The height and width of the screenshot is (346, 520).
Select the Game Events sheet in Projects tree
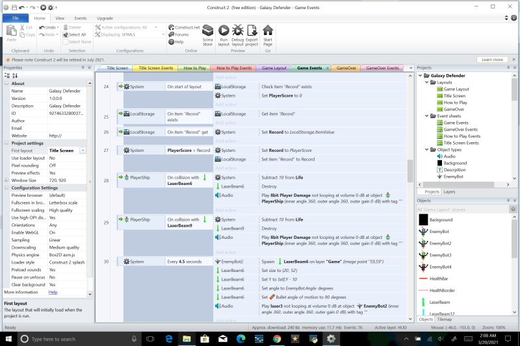pos(456,123)
